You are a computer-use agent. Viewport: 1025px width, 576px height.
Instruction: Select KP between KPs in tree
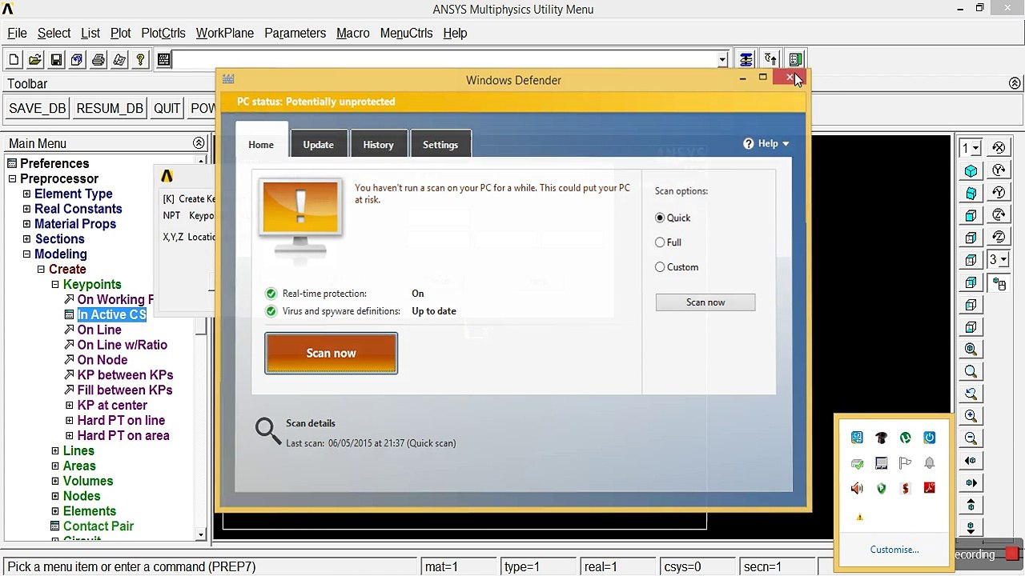point(125,375)
